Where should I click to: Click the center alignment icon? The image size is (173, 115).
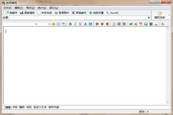pos(102,24)
